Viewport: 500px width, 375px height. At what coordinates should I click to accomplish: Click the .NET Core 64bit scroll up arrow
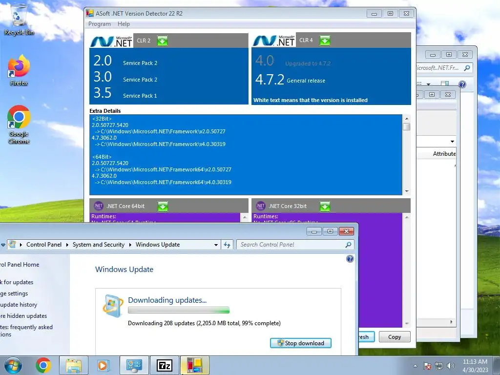(x=245, y=217)
